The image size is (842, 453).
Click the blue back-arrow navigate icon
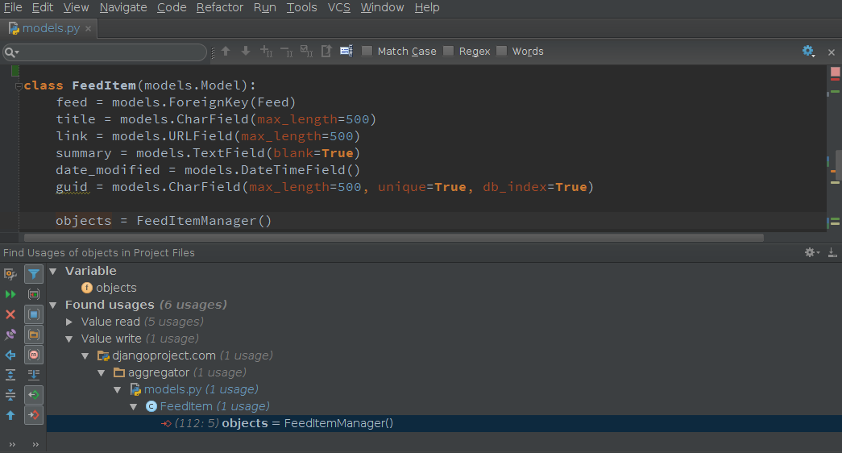pyautogui.click(x=10, y=355)
